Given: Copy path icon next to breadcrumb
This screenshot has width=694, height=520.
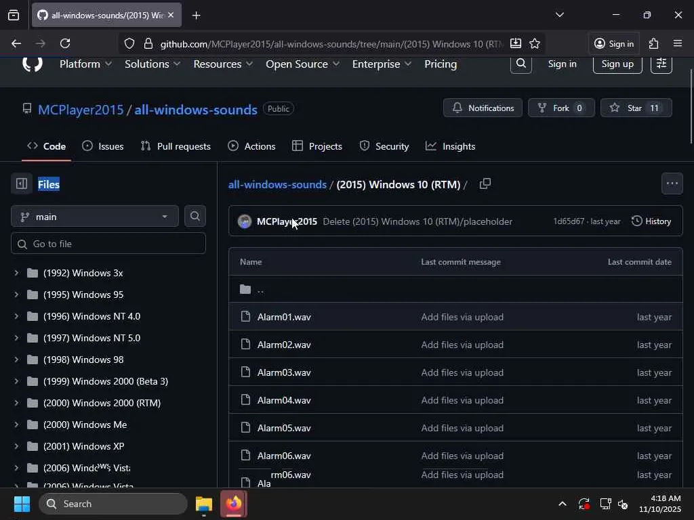Looking at the screenshot, I should pyautogui.click(x=485, y=183).
